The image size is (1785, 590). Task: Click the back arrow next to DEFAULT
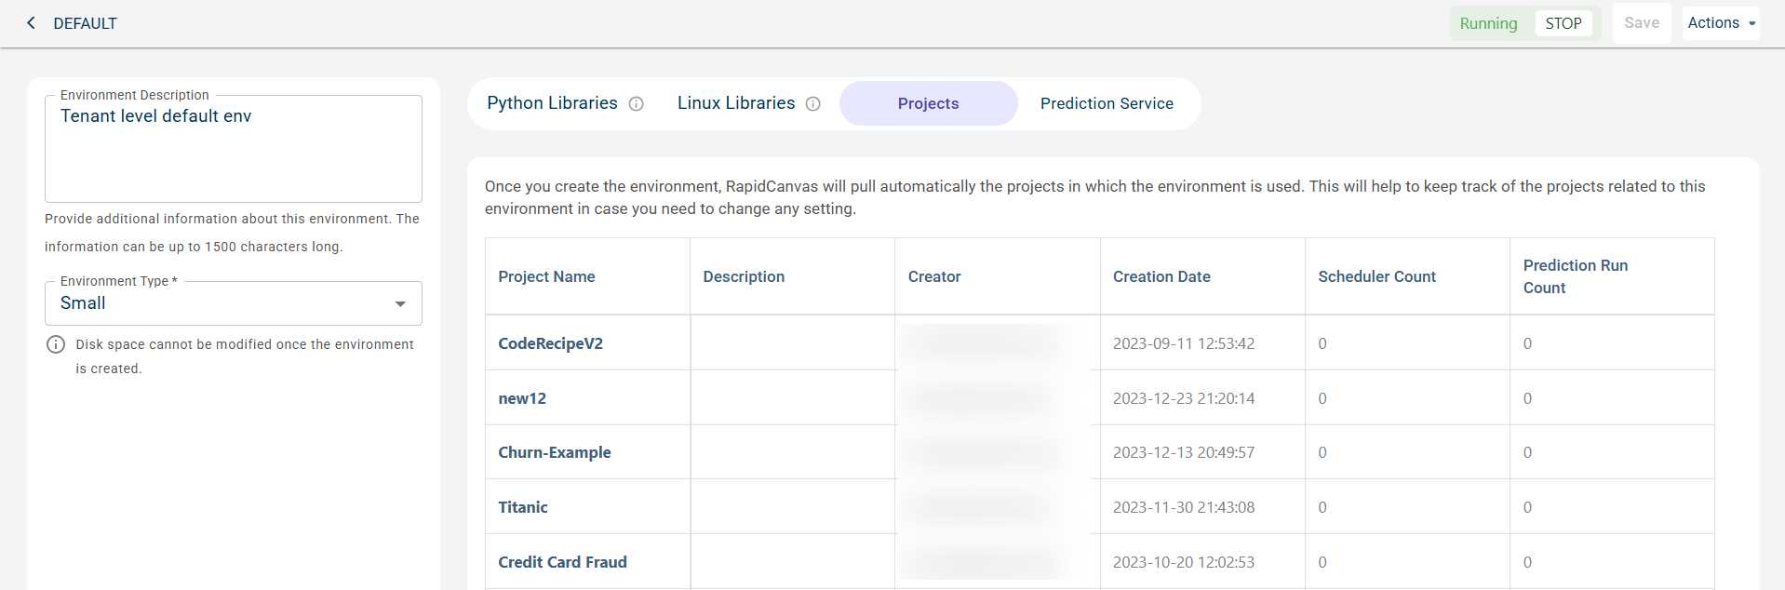(x=31, y=23)
